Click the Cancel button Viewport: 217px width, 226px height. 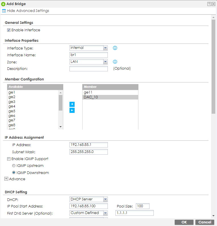point(205,222)
